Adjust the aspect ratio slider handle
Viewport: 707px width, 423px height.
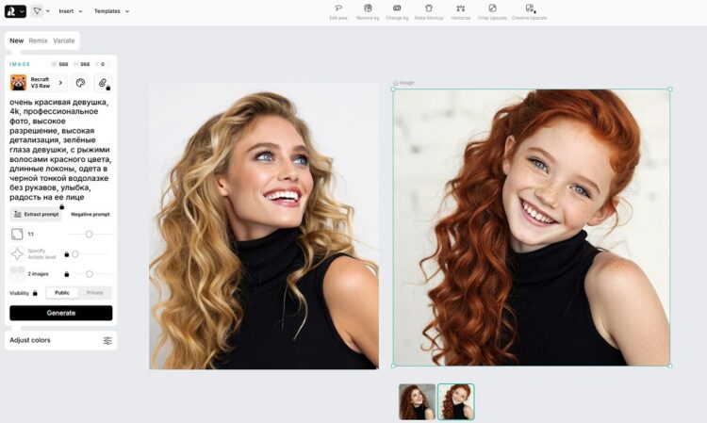tap(89, 235)
